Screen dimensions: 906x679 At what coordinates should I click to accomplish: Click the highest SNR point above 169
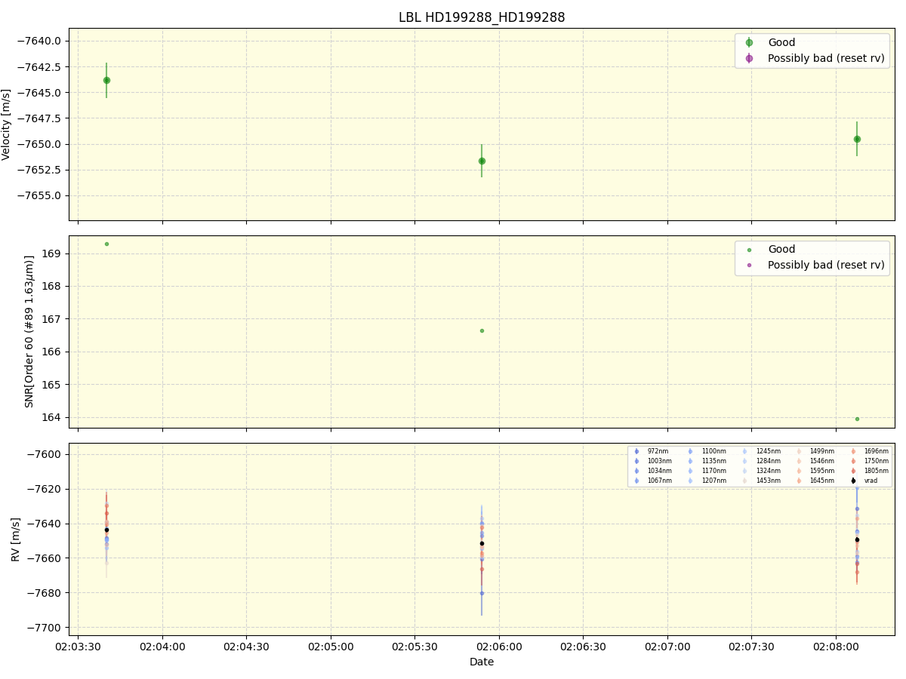click(x=106, y=244)
